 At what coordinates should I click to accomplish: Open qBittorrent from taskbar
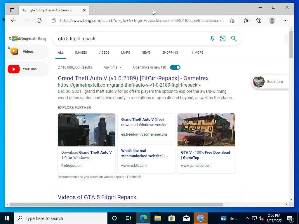coord(200,218)
